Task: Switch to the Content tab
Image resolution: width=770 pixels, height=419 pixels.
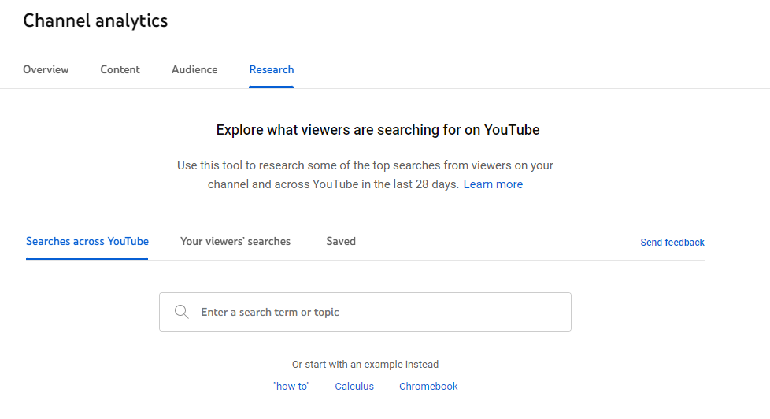Action: (x=120, y=70)
